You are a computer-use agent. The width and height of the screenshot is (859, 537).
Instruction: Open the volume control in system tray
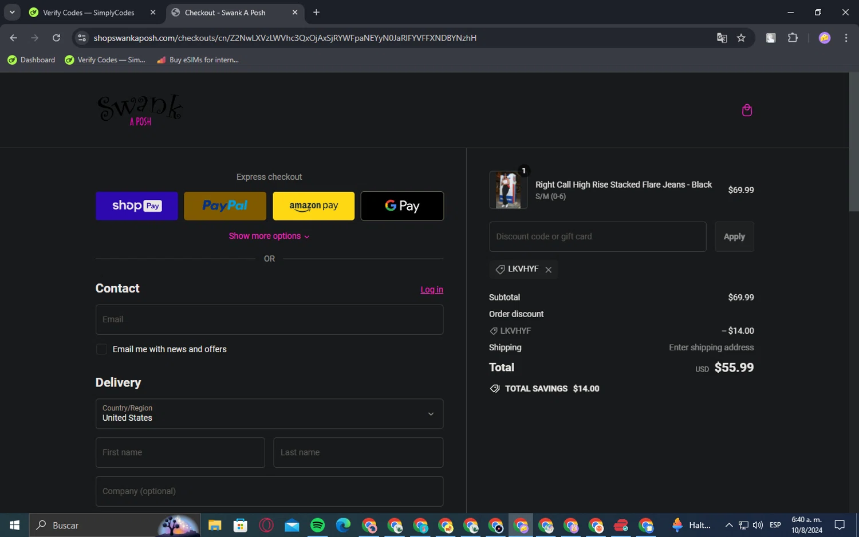click(758, 525)
